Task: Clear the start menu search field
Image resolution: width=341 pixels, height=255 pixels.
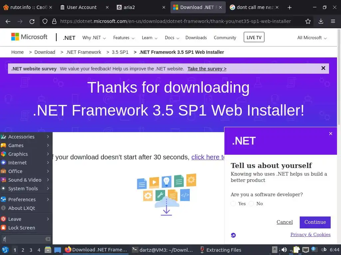Action: coord(48,239)
